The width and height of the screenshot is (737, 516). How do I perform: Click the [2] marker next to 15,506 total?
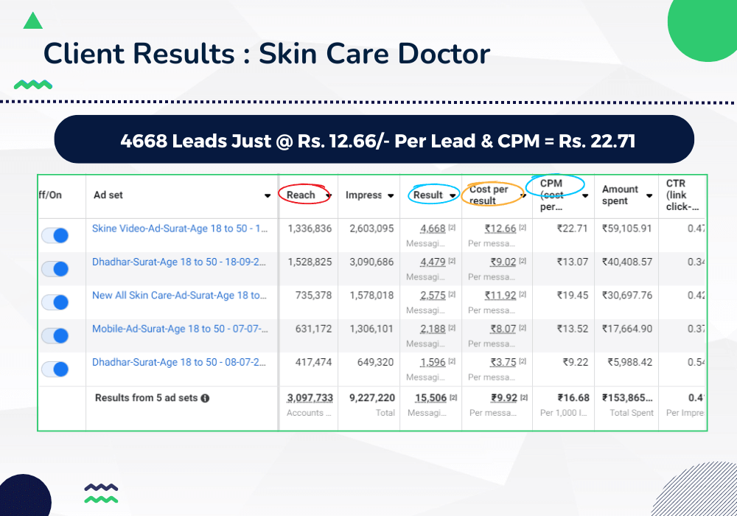pyautogui.click(x=453, y=398)
